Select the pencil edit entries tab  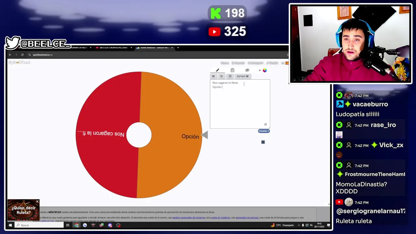(217, 70)
